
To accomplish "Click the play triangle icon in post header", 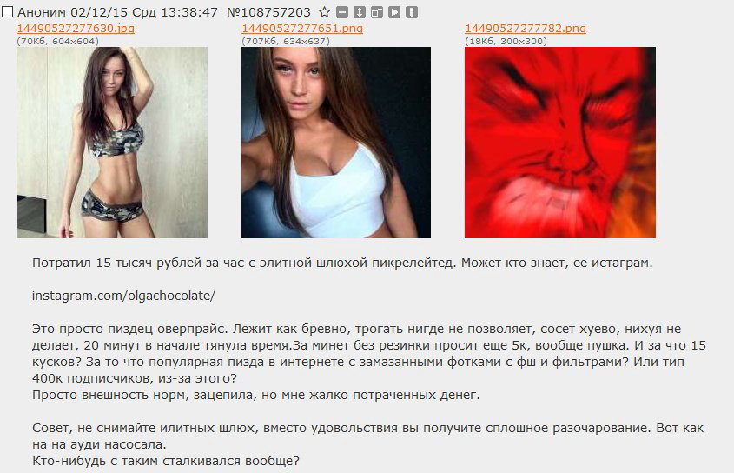I will pos(394,12).
